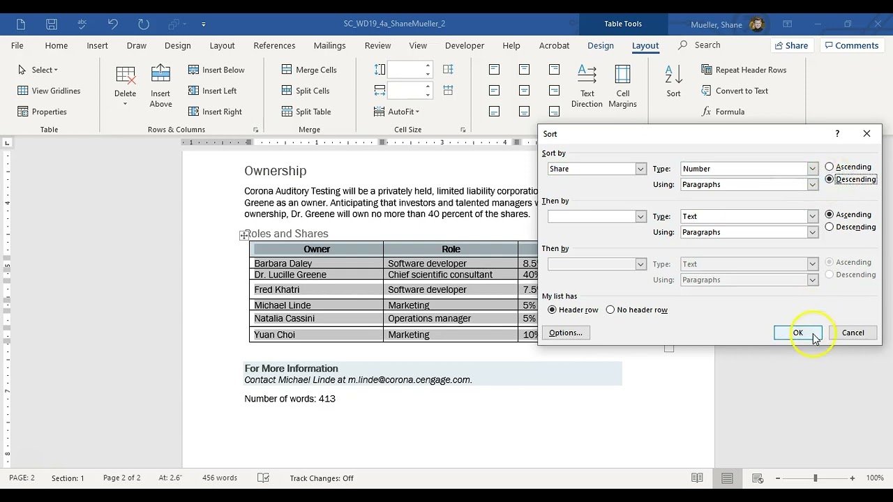Switch to the Home ribbon tab
The image size is (893, 502).
tap(57, 45)
